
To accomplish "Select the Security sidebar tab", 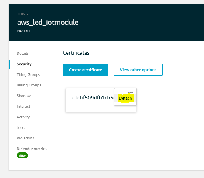I will [x=24, y=64].
